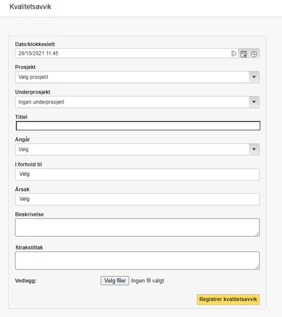Expand the Underprosjekt dropdown arrow
The image size is (282, 317).
(x=254, y=102)
